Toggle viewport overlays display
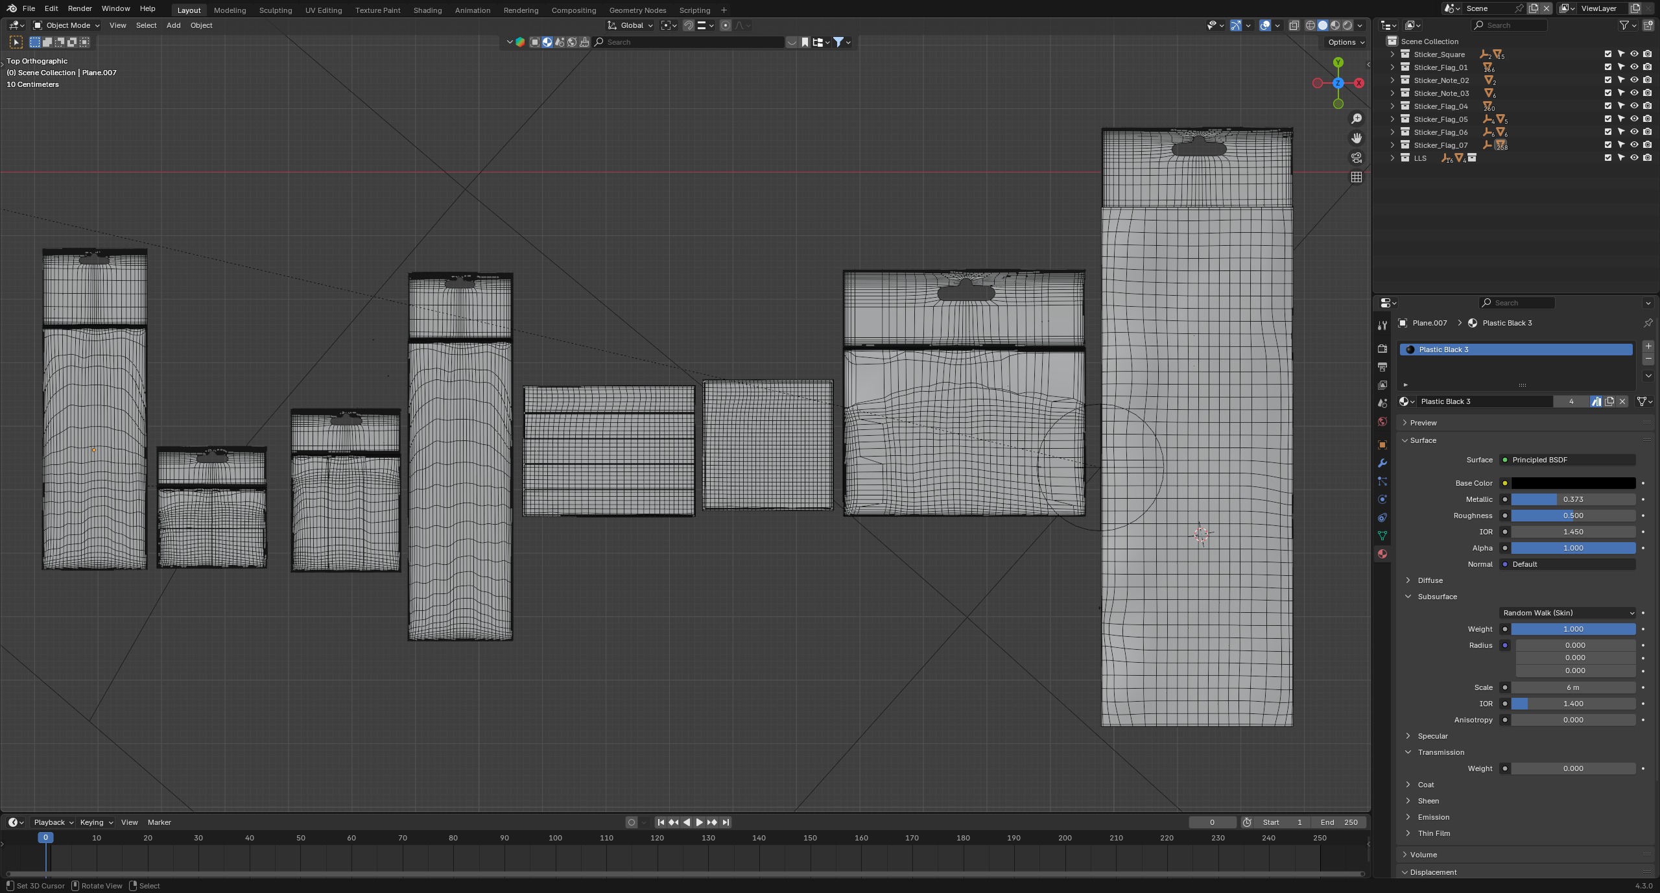This screenshot has width=1660, height=893. (x=1265, y=25)
